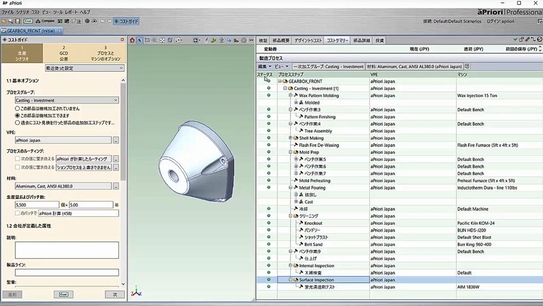
Task: Click the 生産量 field showing 5,500
Action: coord(37,205)
